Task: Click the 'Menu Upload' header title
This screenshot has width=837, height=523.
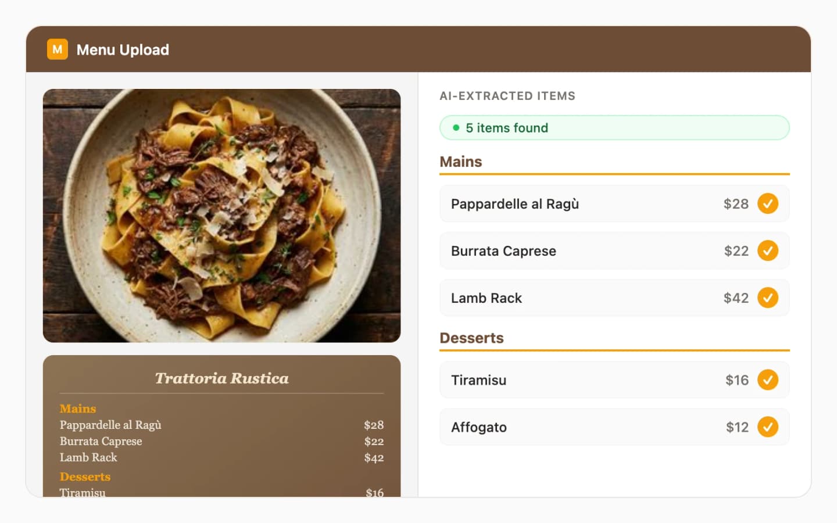Action: 123,49
